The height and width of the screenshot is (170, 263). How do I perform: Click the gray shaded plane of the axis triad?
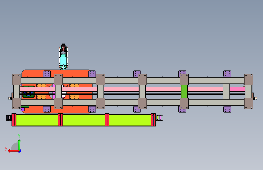tap(15, 146)
